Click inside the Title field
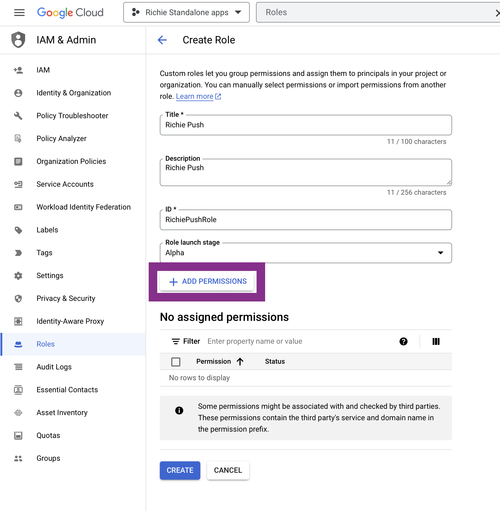The width and height of the screenshot is (500, 511). [x=305, y=125]
